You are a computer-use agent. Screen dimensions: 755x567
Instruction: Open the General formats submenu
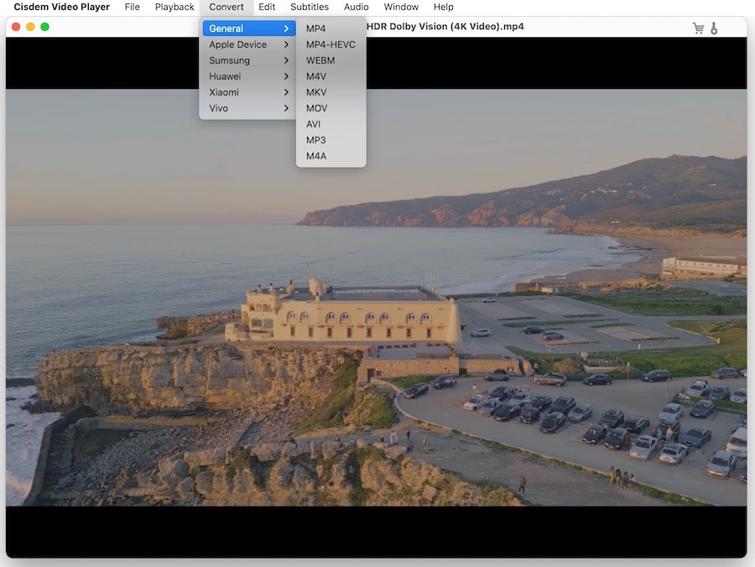coord(227,28)
